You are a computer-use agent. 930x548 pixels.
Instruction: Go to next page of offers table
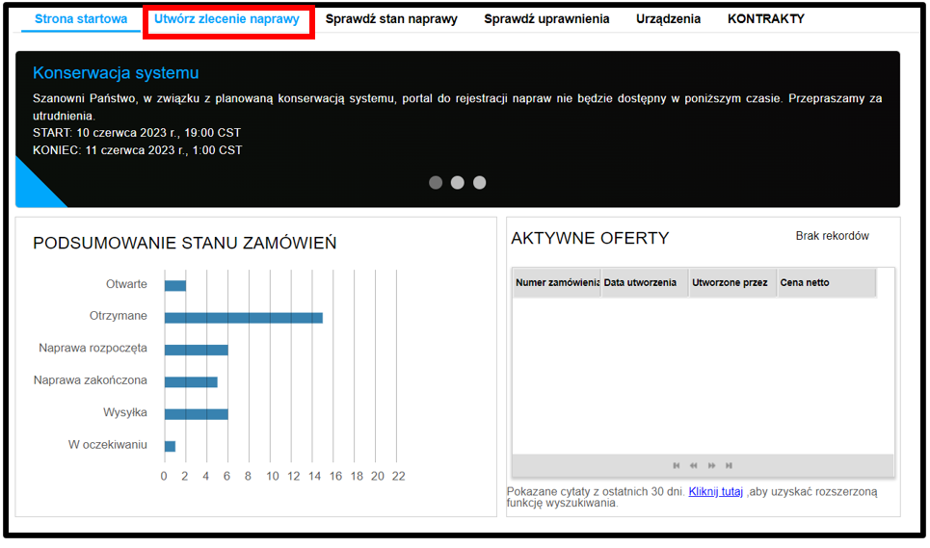coord(711,465)
